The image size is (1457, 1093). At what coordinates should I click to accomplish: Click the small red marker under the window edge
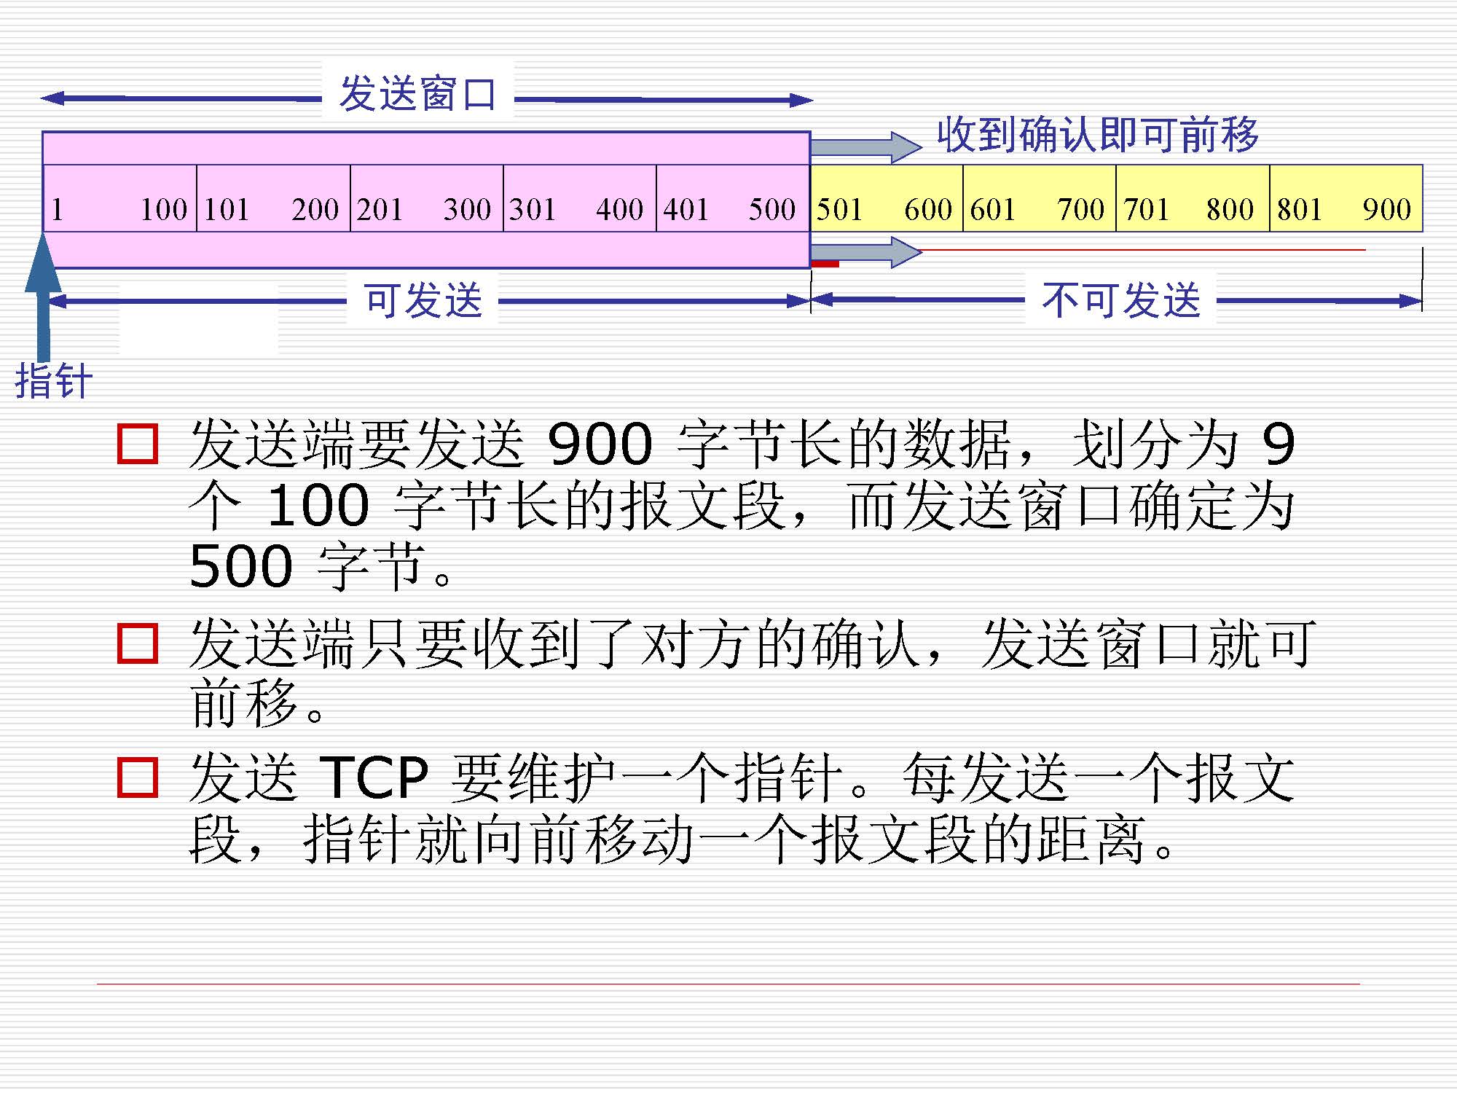[x=825, y=264]
